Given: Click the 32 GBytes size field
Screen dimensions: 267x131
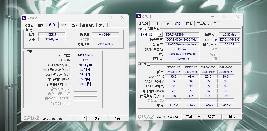Looking at the screenshot, I should (x=52, y=39).
